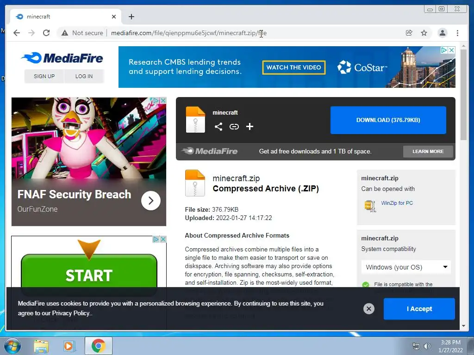The image size is (474, 355).
Task: Click the LOG IN button
Action: (x=84, y=76)
